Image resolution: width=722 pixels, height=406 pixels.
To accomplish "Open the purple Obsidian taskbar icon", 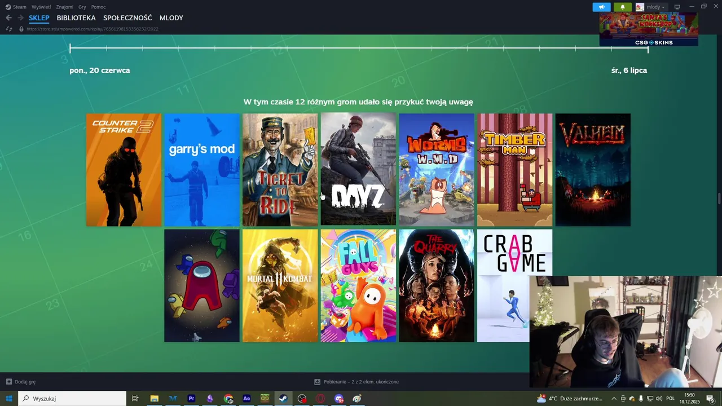I will (x=210, y=399).
